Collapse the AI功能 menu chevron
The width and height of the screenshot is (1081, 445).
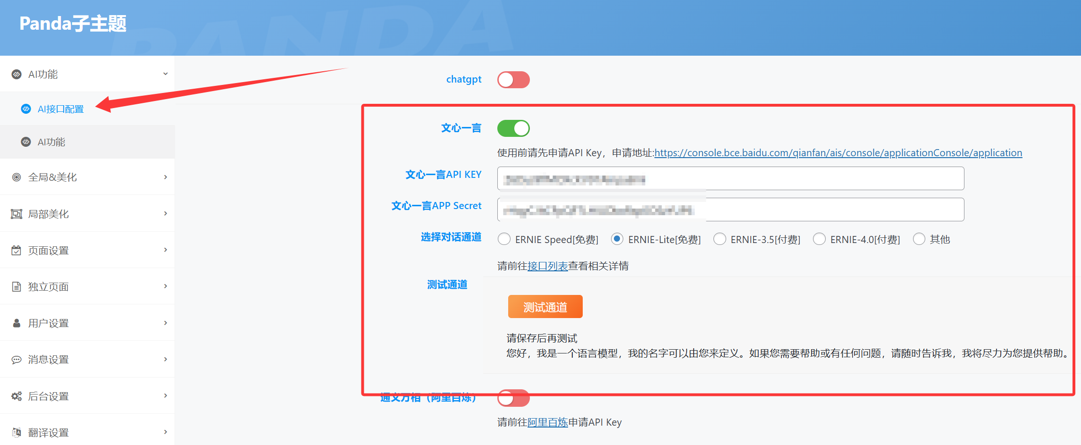coord(165,74)
